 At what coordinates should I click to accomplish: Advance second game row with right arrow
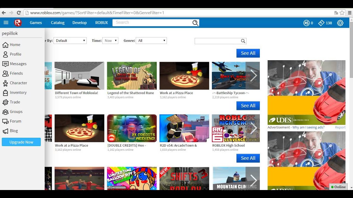(x=253, y=128)
